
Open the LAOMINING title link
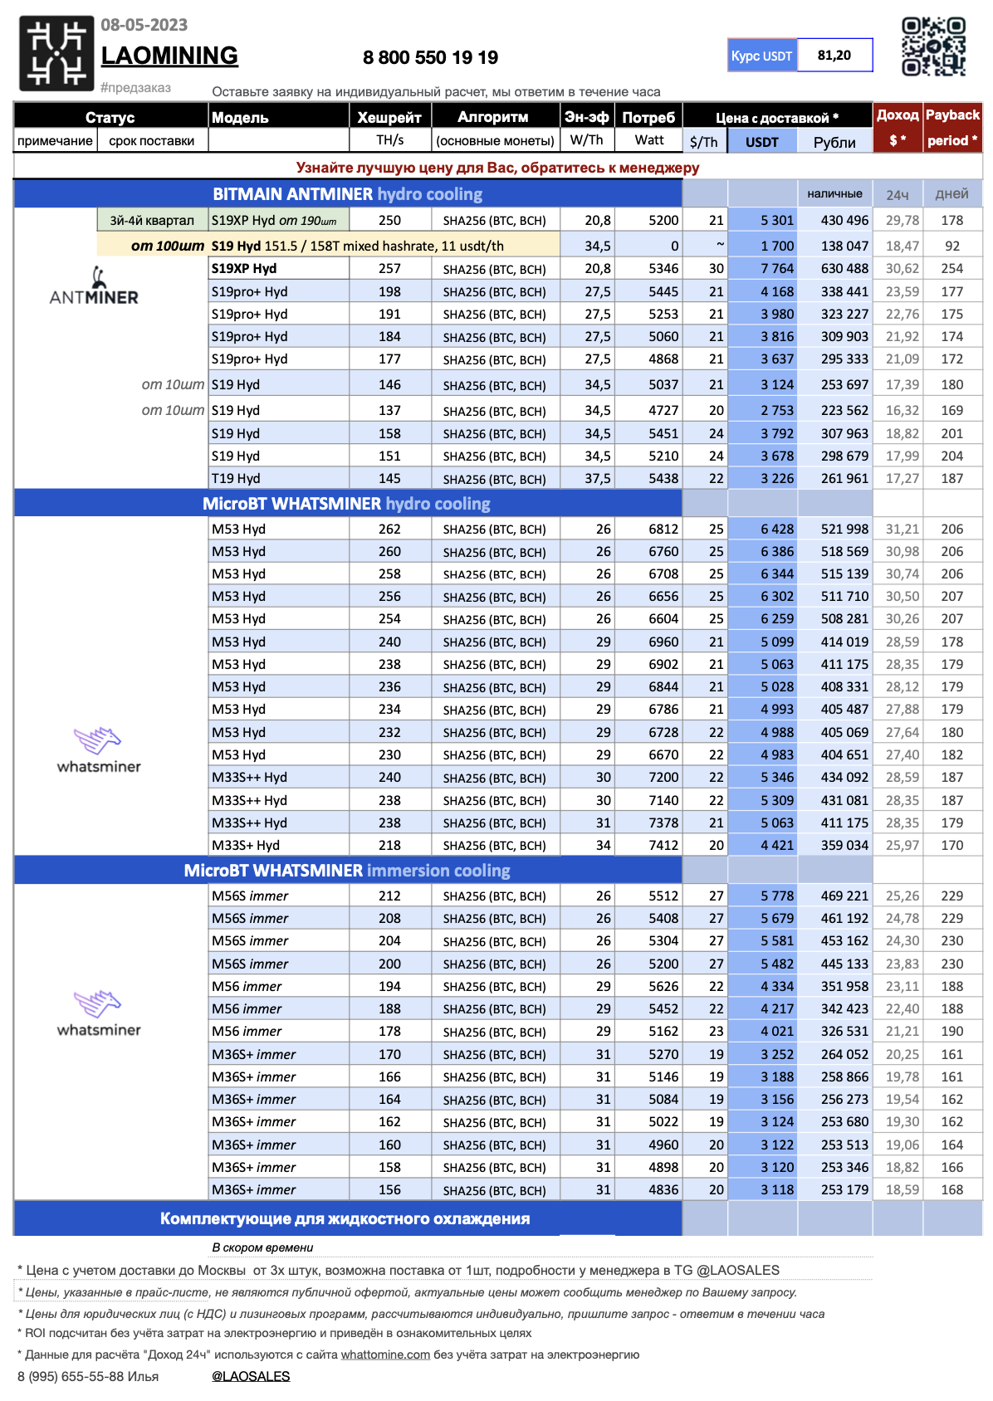pyautogui.click(x=169, y=56)
